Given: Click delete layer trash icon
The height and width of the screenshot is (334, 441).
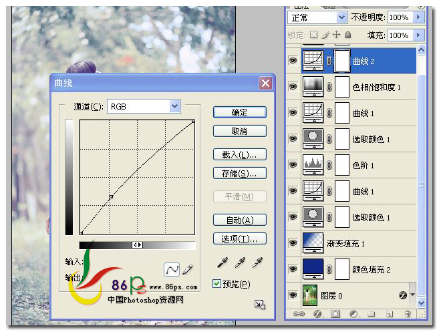Looking at the screenshot, I should click(x=408, y=314).
